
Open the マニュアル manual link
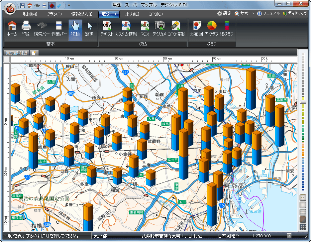click(268, 14)
